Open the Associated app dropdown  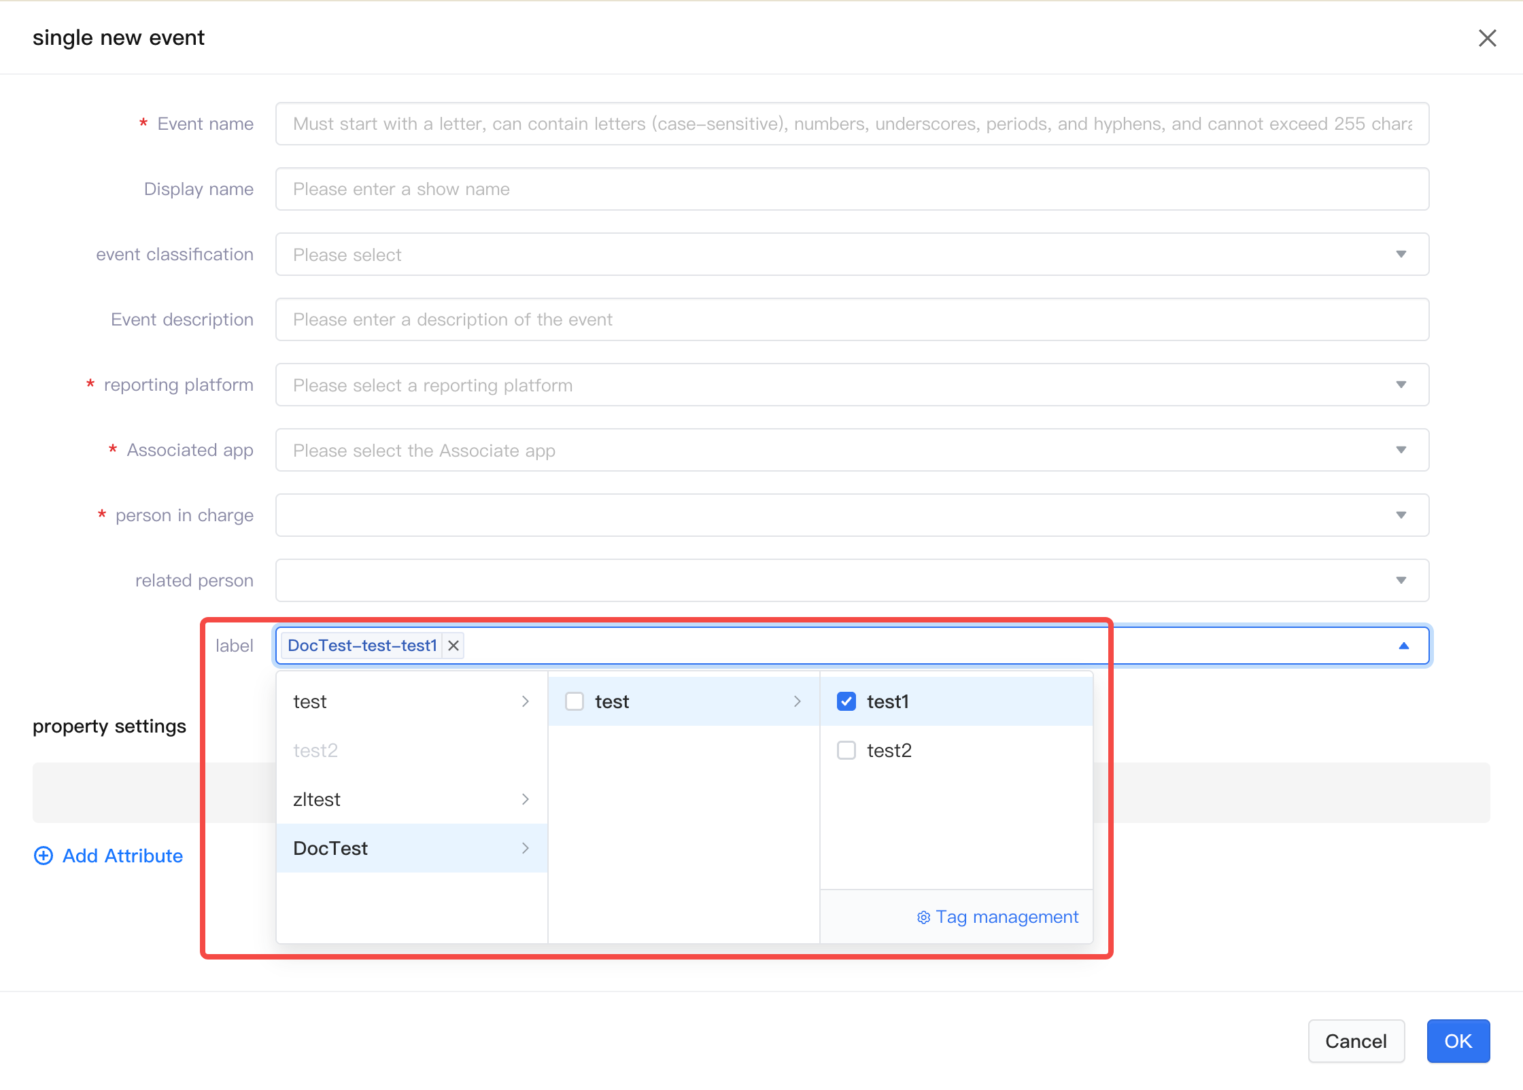(852, 450)
